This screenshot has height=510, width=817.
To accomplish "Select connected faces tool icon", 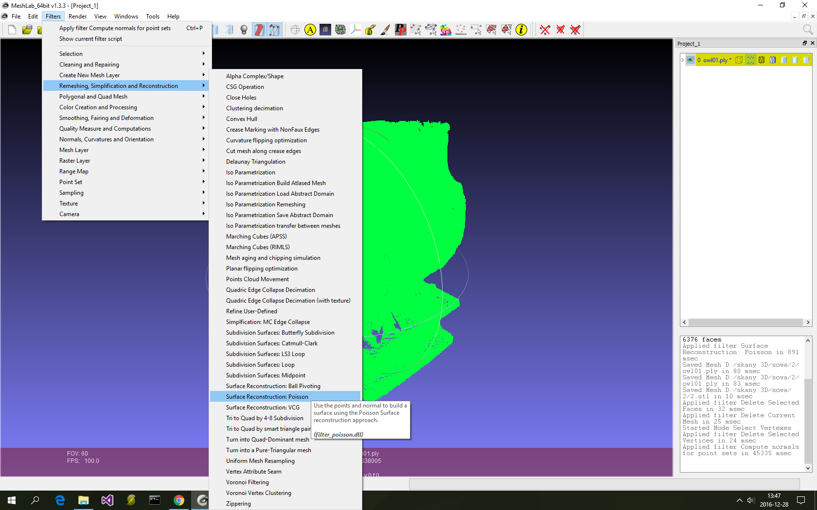I will coord(506,30).
